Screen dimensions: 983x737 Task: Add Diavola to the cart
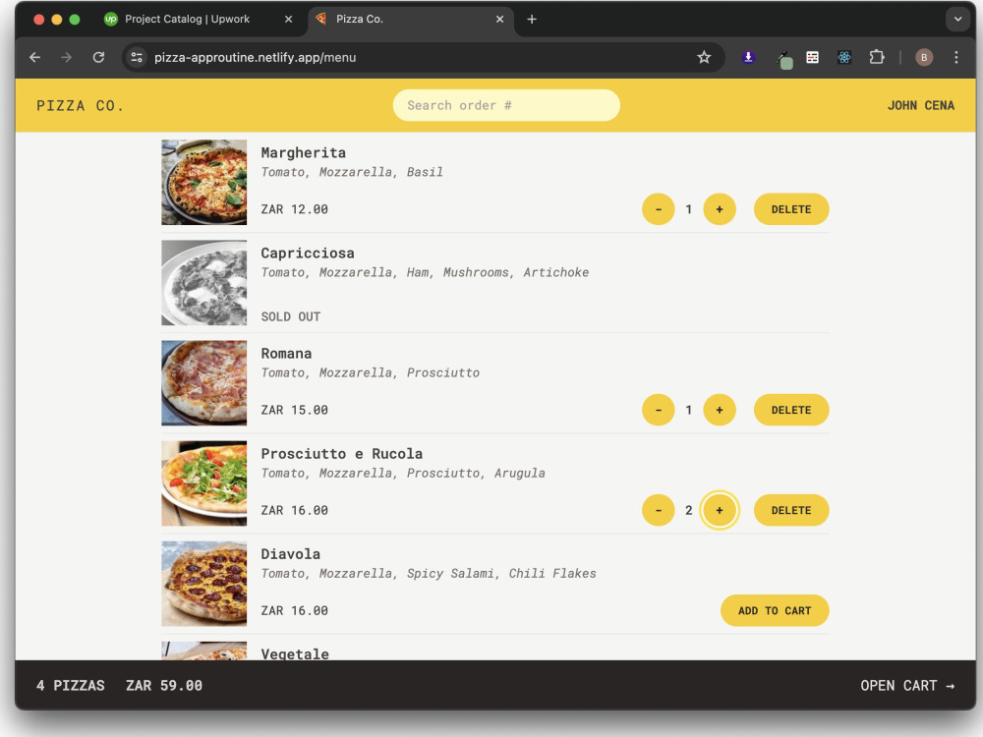[x=775, y=610]
